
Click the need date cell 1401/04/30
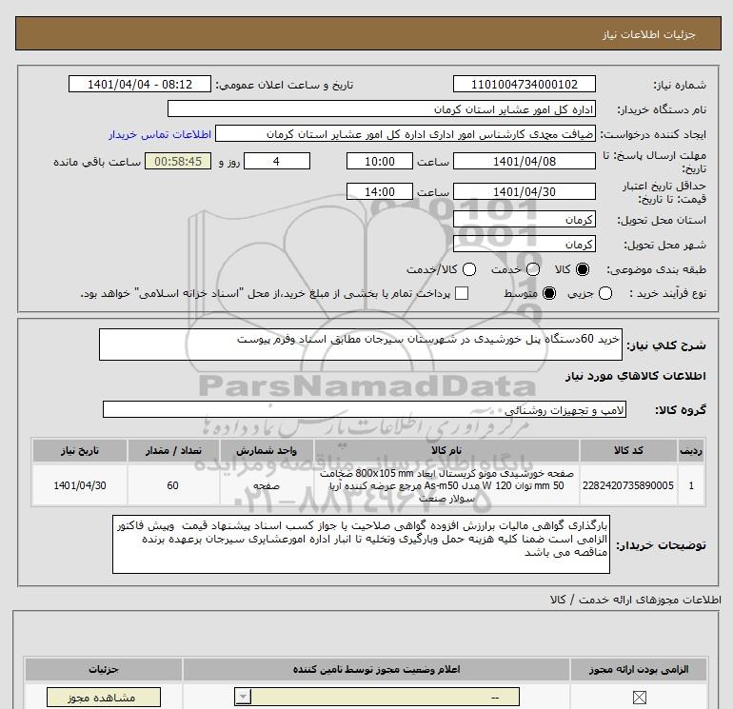[79, 485]
